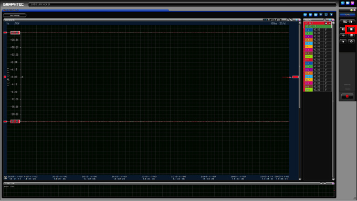The image size is (357, 201).
Task: Click the first blue waveform icon in top toolbar
Action: pyautogui.click(x=305, y=15)
